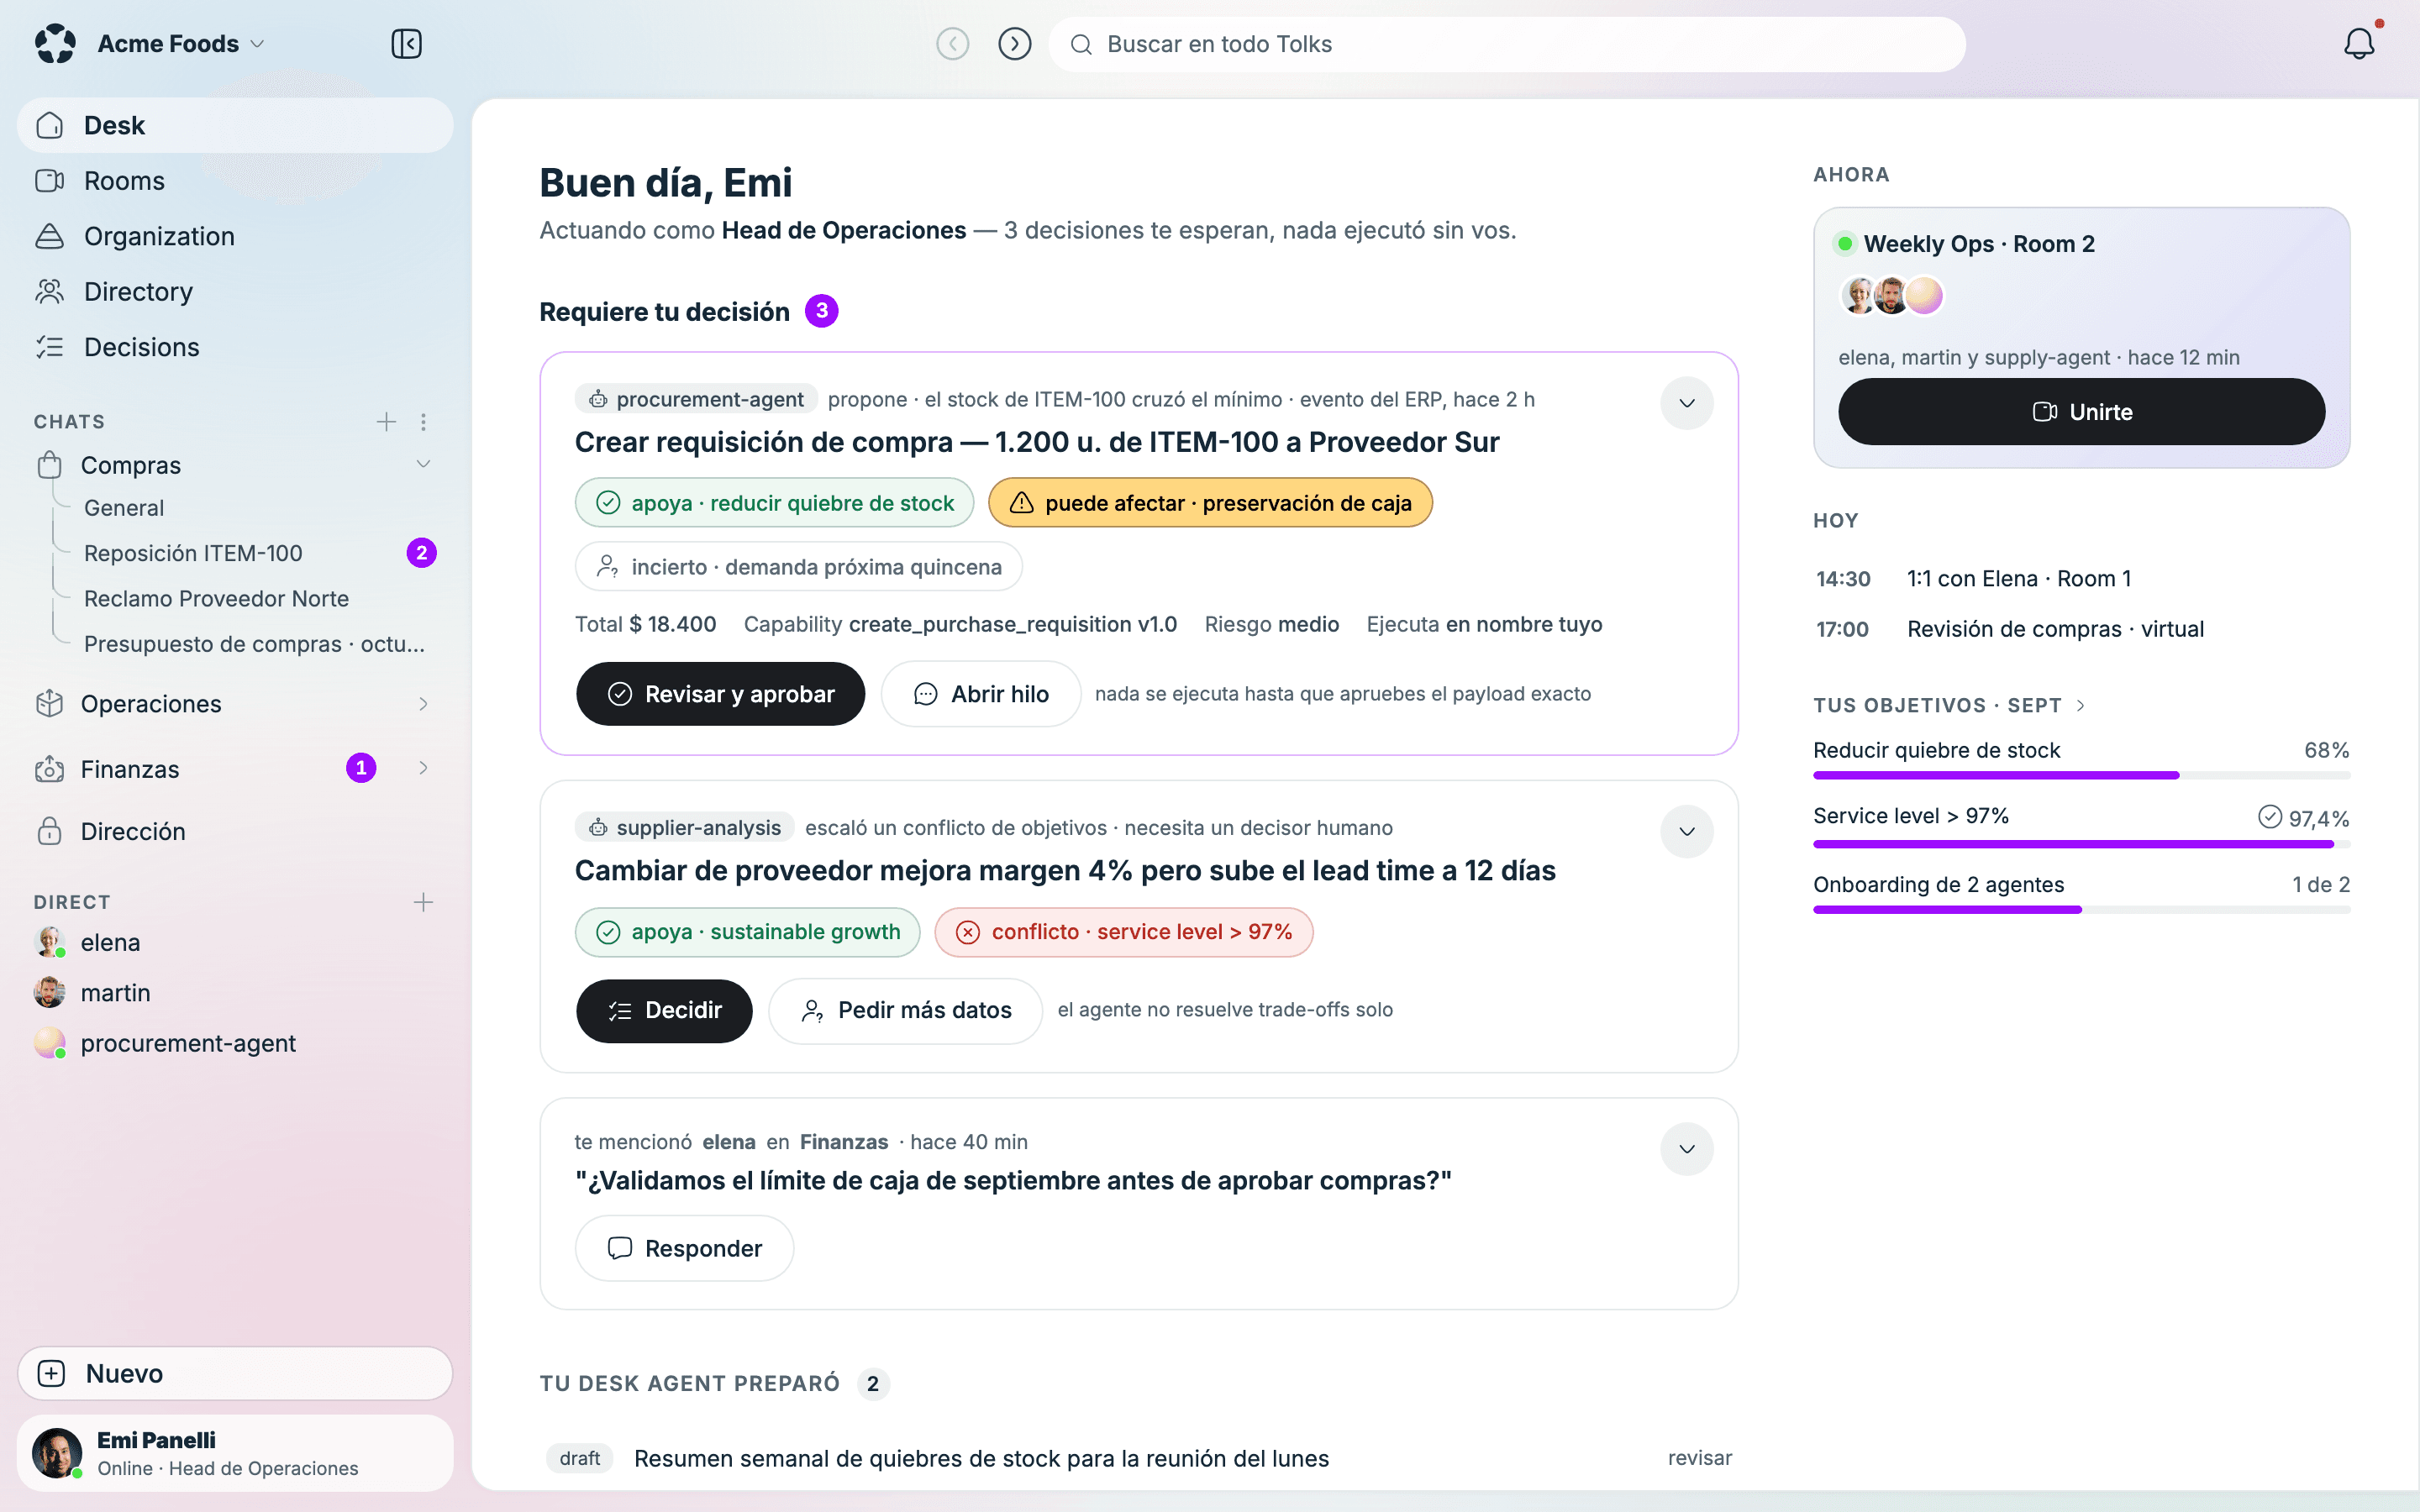Click the Nuevo button
2420x1512 pixels.
235,1373
